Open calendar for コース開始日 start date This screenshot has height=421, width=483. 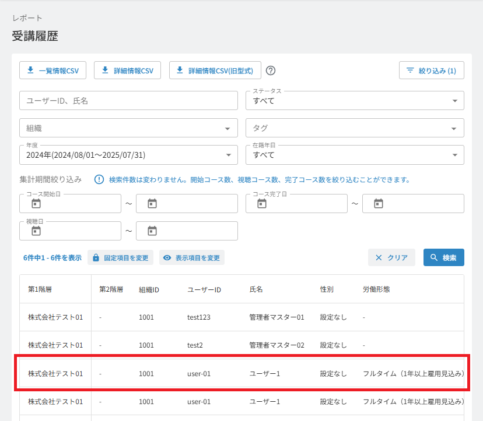tap(36, 204)
